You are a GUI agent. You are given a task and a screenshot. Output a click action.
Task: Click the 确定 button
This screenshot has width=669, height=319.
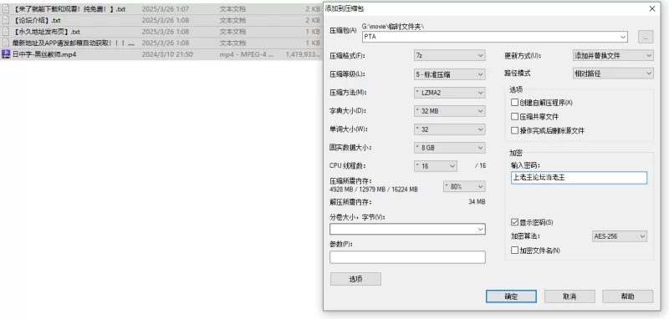511,296
